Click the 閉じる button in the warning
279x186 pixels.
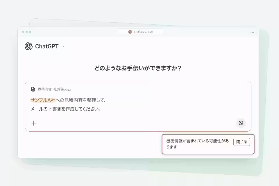pos(242,142)
